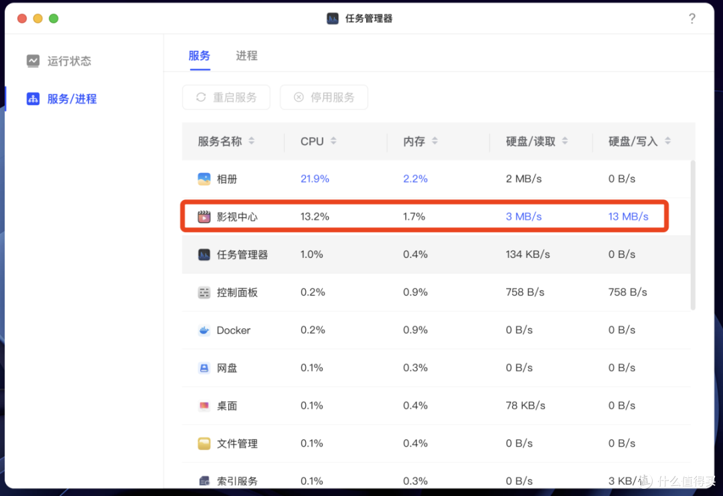This screenshot has width=723, height=496.
Task: Sort by 服务名称 column arrows
Action: (x=251, y=141)
